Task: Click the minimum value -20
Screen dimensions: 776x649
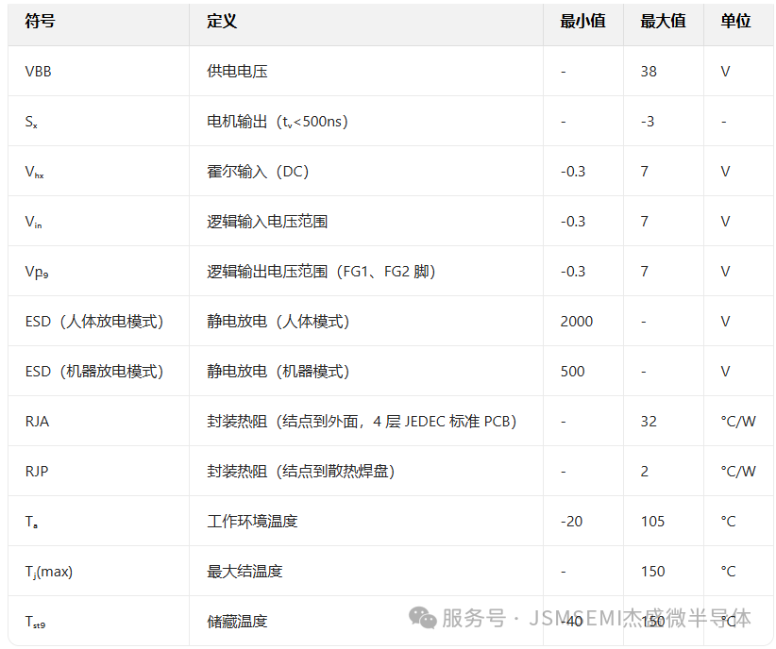Action: 571,522
